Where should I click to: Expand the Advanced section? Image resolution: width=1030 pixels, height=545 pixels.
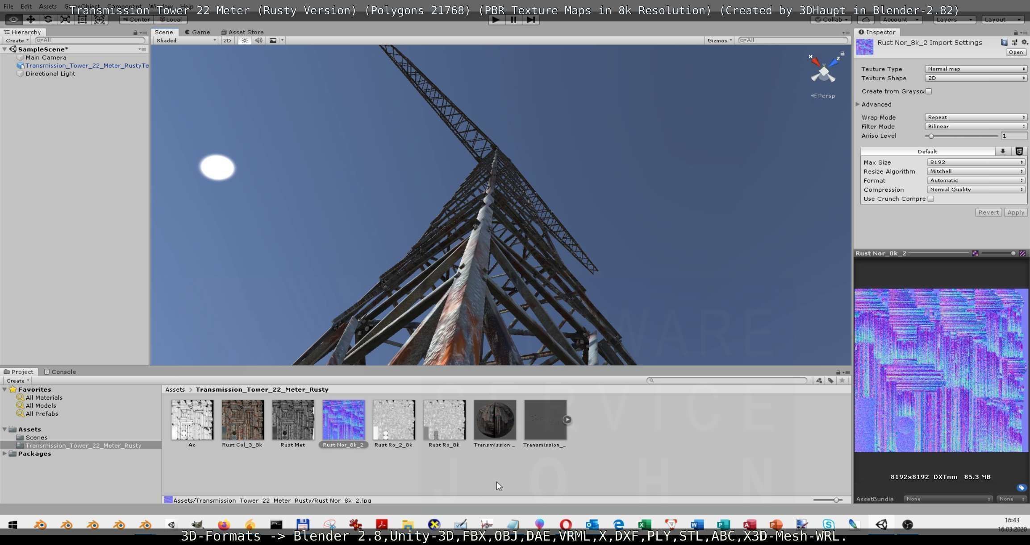click(858, 104)
